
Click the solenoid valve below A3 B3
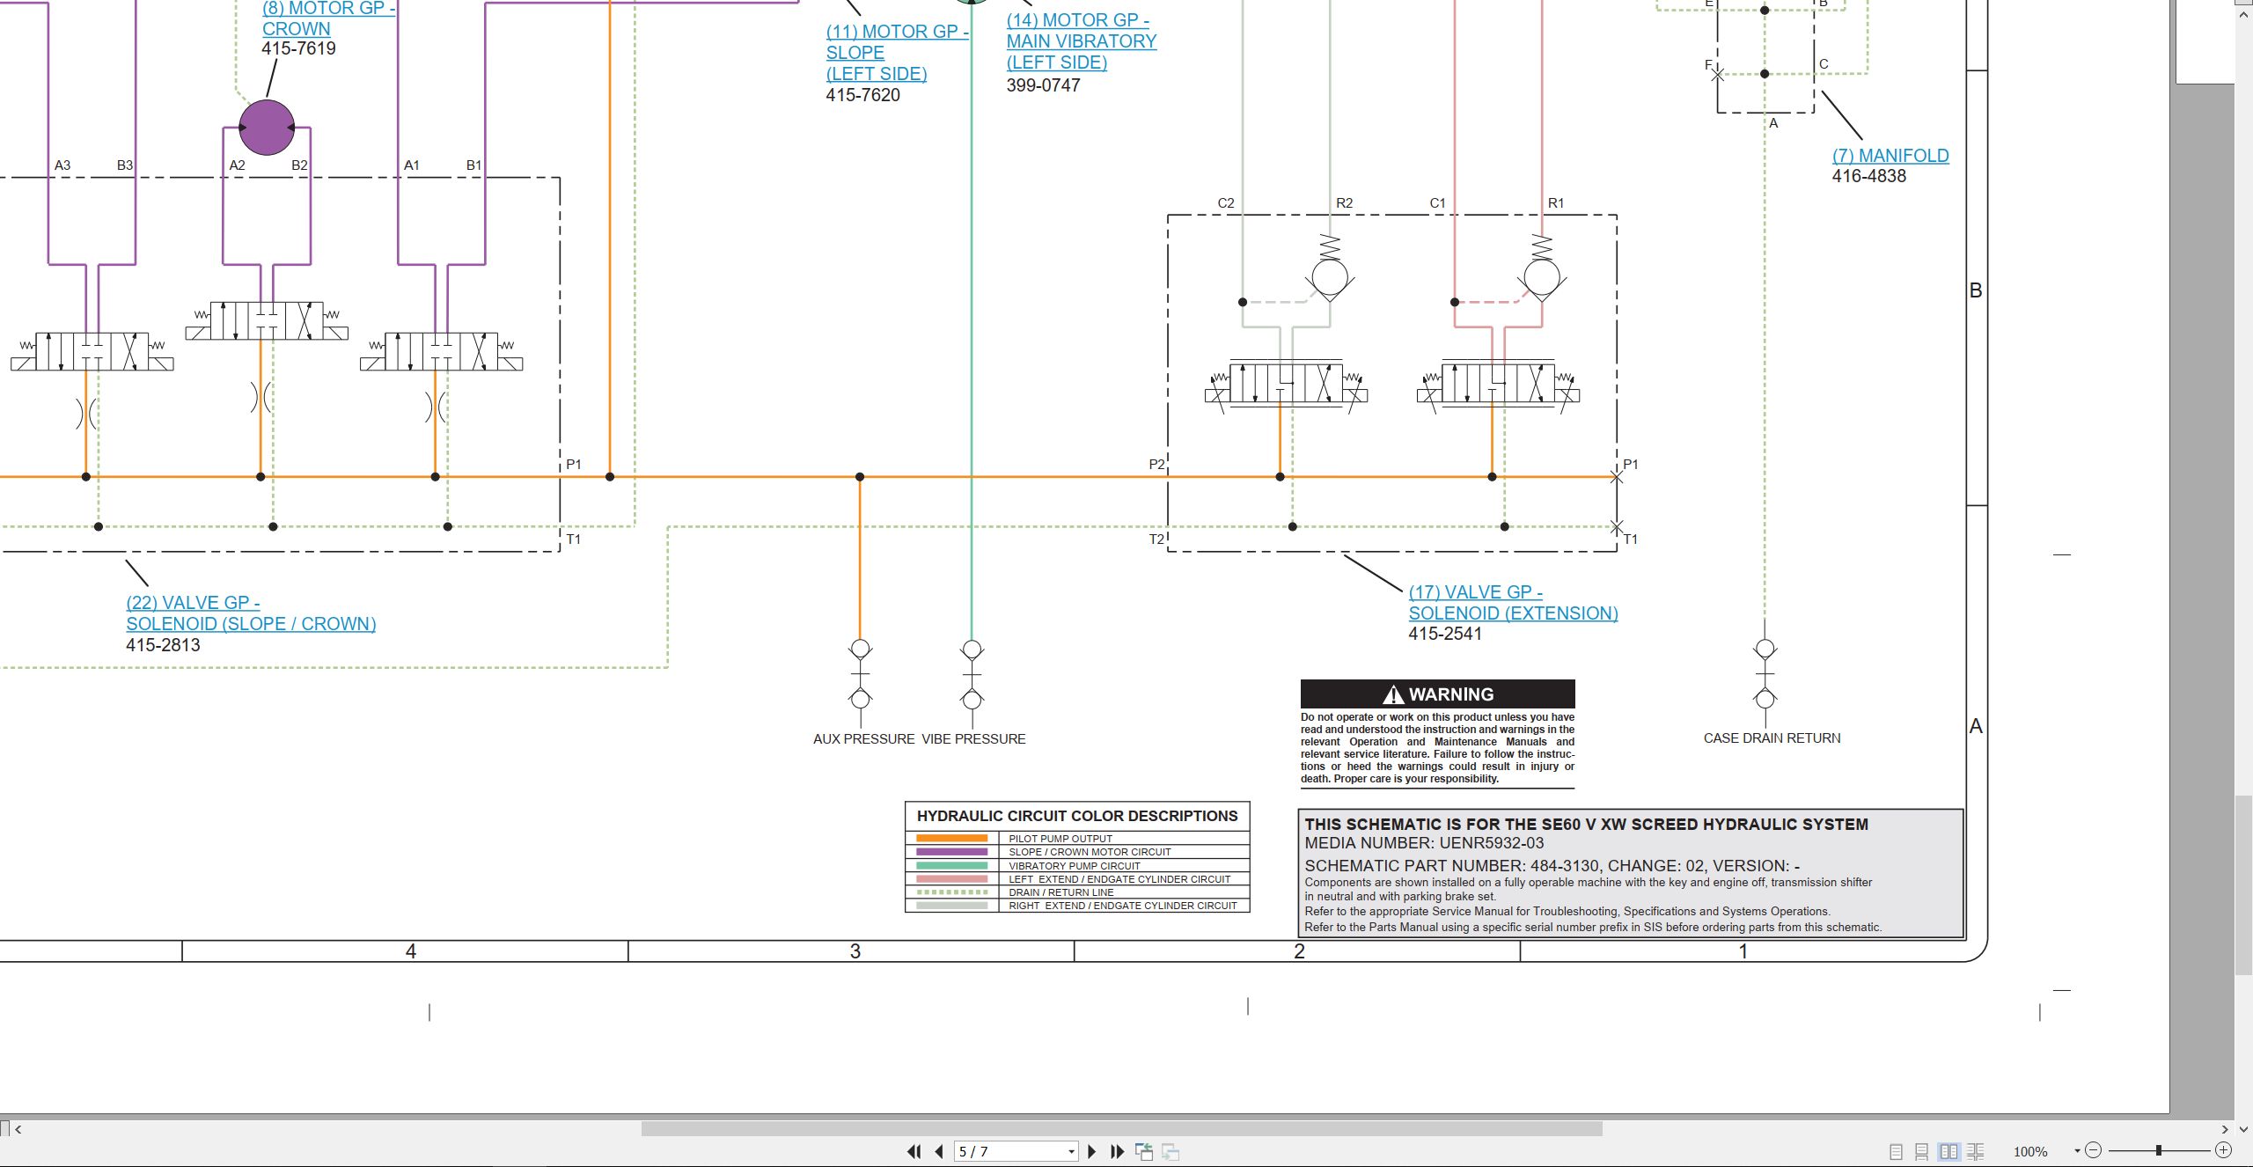coord(92,352)
